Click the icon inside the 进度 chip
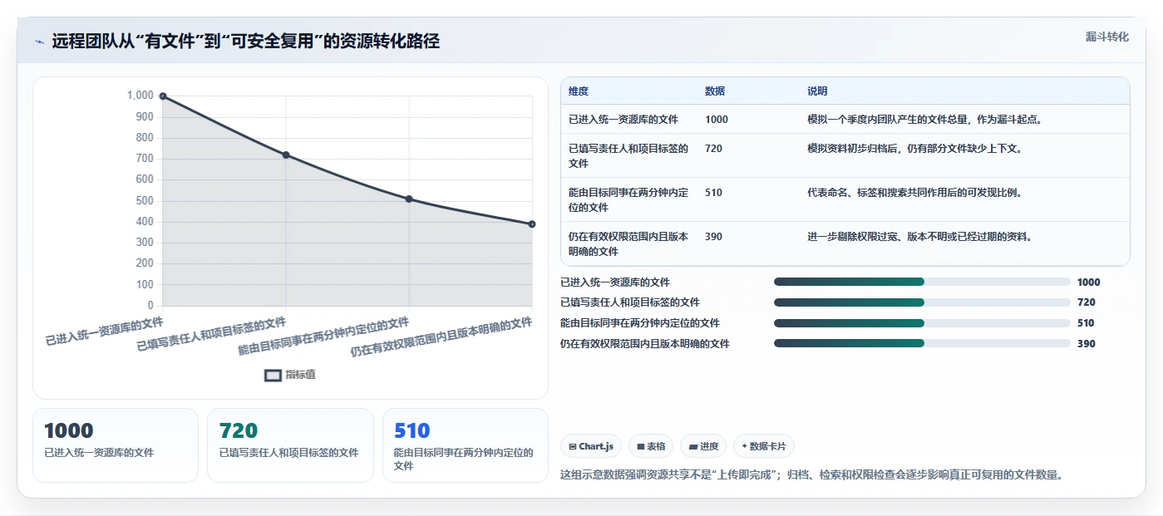1163x516 pixels. 692,447
